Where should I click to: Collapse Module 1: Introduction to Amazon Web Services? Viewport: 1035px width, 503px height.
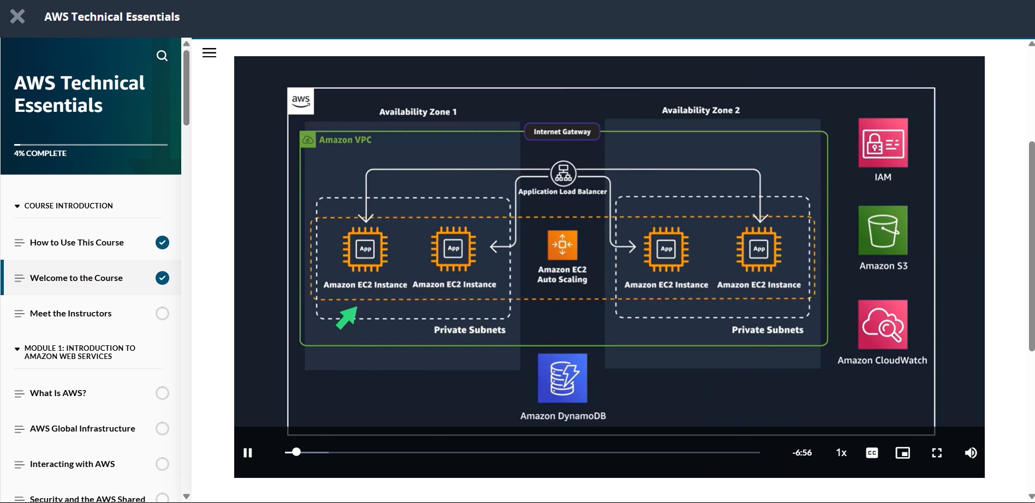pos(17,349)
